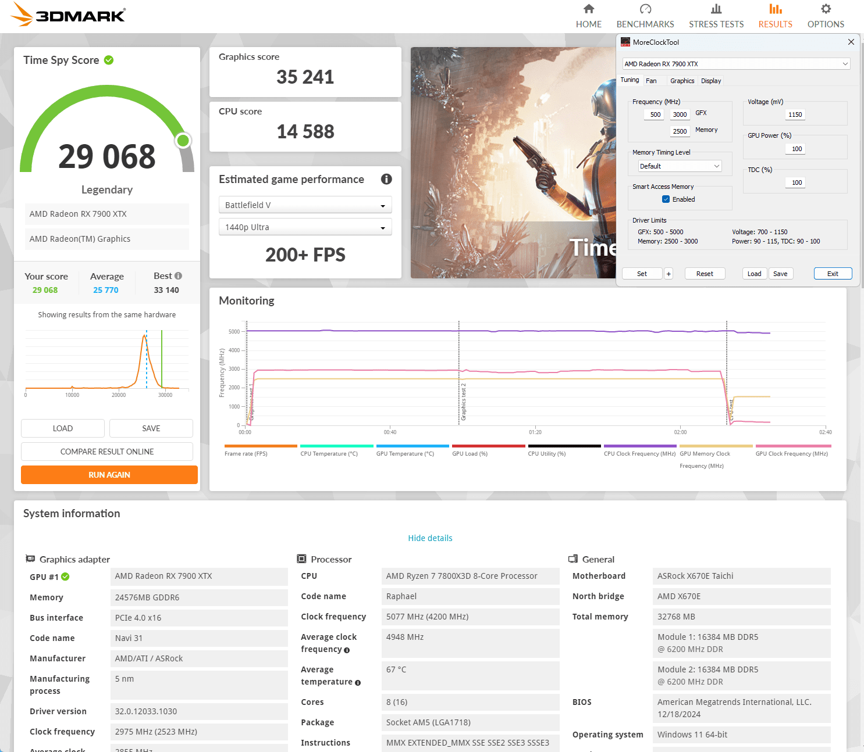Click the Hide details link
This screenshot has height=752, width=864.
[x=430, y=538]
